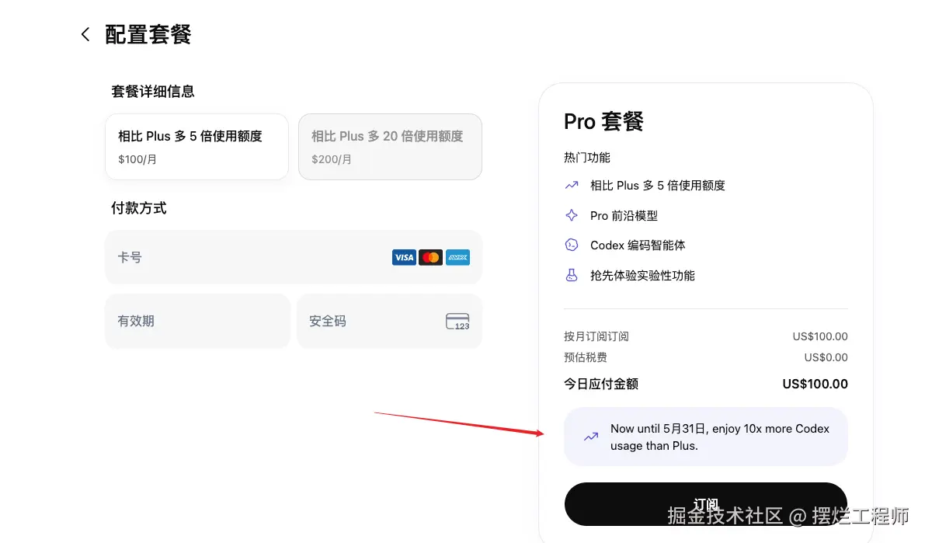Click the black 订阅 subscribe button
The width and height of the screenshot is (925, 543).
pyautogui.click(x=705, y=504)
